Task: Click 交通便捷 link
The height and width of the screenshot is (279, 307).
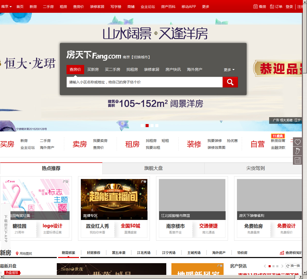Action: (209, 226)
